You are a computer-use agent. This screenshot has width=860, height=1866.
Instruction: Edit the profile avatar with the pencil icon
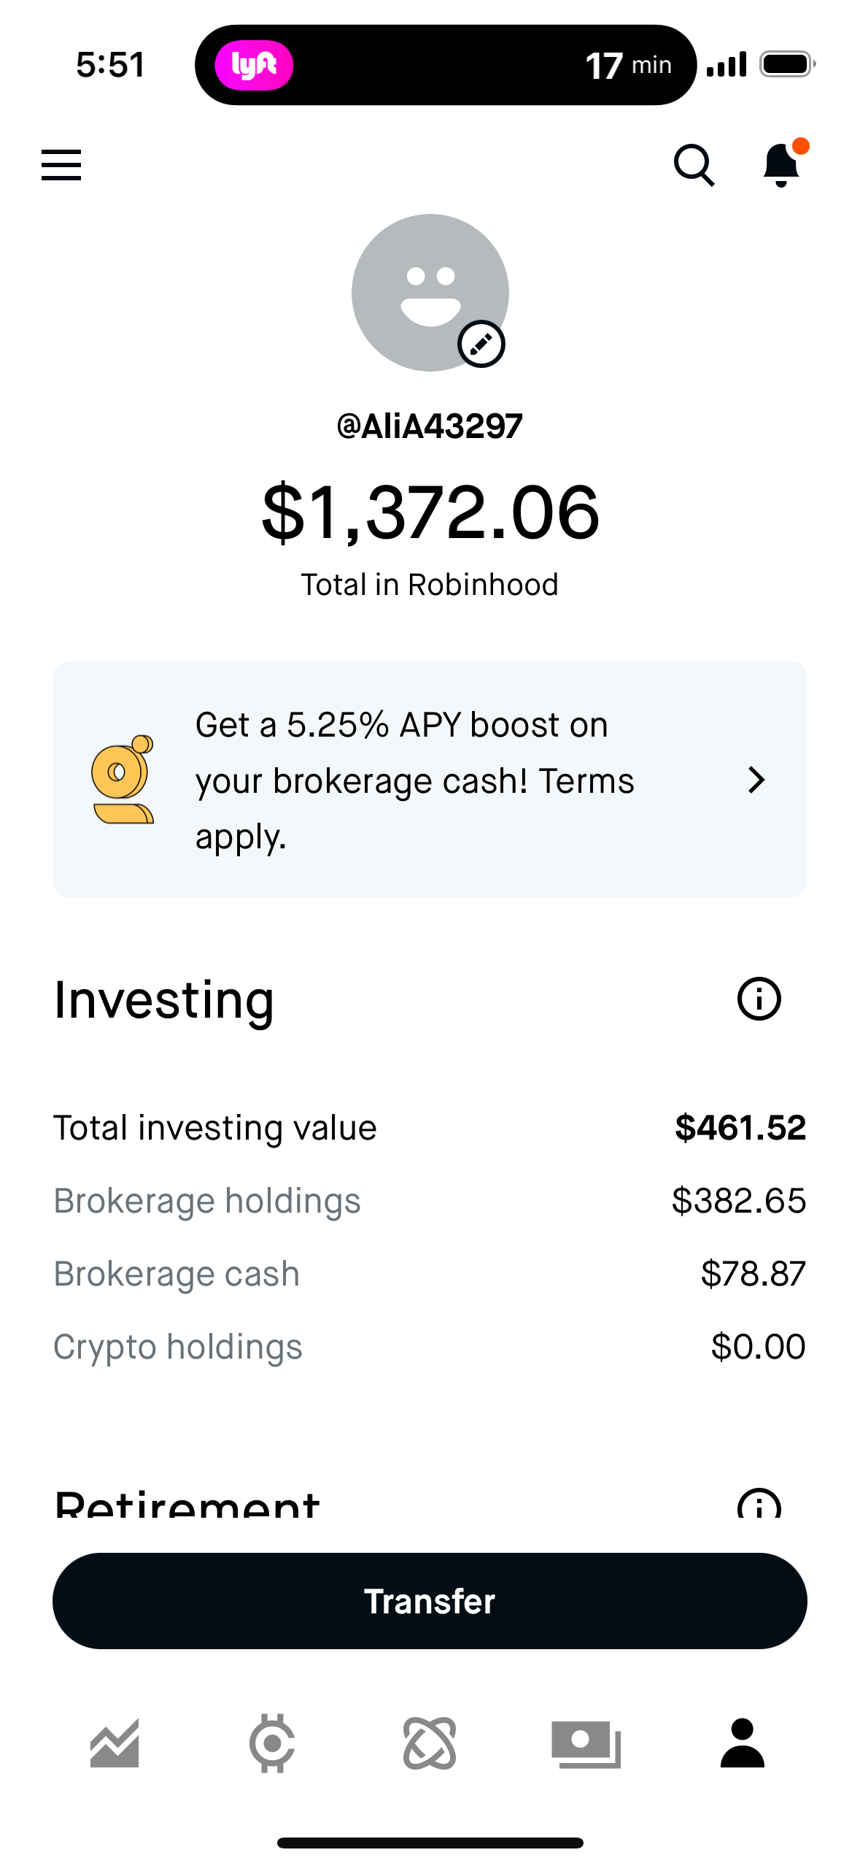pyautogui.click(x=481, y=343)
